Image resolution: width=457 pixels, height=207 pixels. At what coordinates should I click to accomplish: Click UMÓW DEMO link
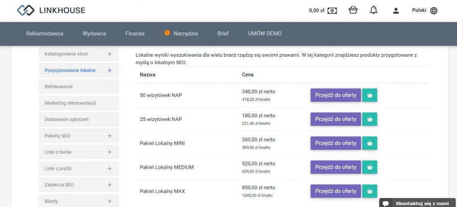pyautogui.click(x=265, y=33)
